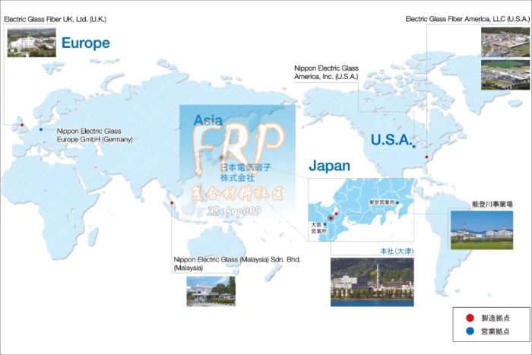Click the blue Osaka sales office dot
This screenshot has height=355, width=532.
pyautogui.click(x=325, y=224)
